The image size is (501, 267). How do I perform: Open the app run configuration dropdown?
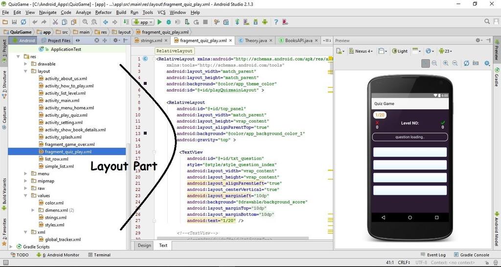[143, 22]
